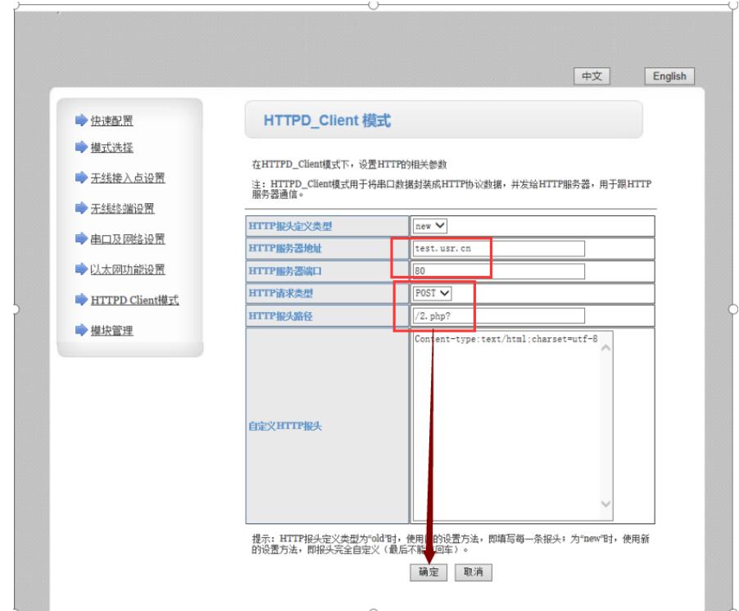Focus the HTTP server port field with 80
Screen dimensions: 739x611
pos(498,271)
